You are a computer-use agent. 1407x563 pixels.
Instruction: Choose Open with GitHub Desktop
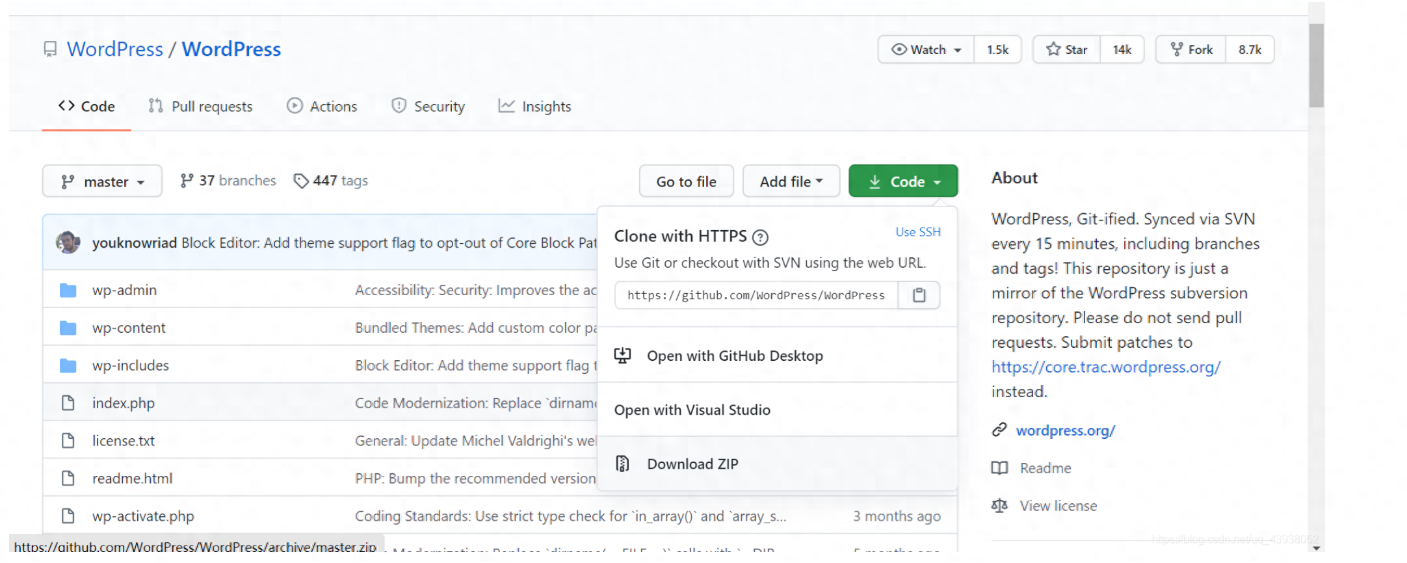click(777, 356)
